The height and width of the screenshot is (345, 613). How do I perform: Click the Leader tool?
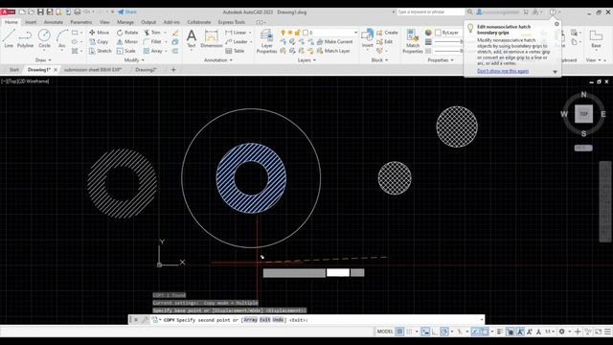(237, 41)
